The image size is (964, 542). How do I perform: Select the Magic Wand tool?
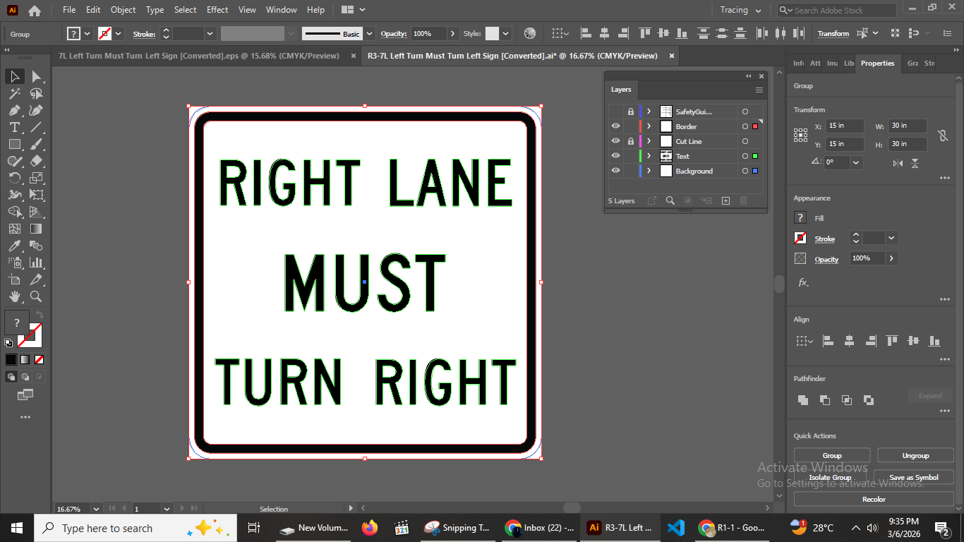click(x=14, y=93)
